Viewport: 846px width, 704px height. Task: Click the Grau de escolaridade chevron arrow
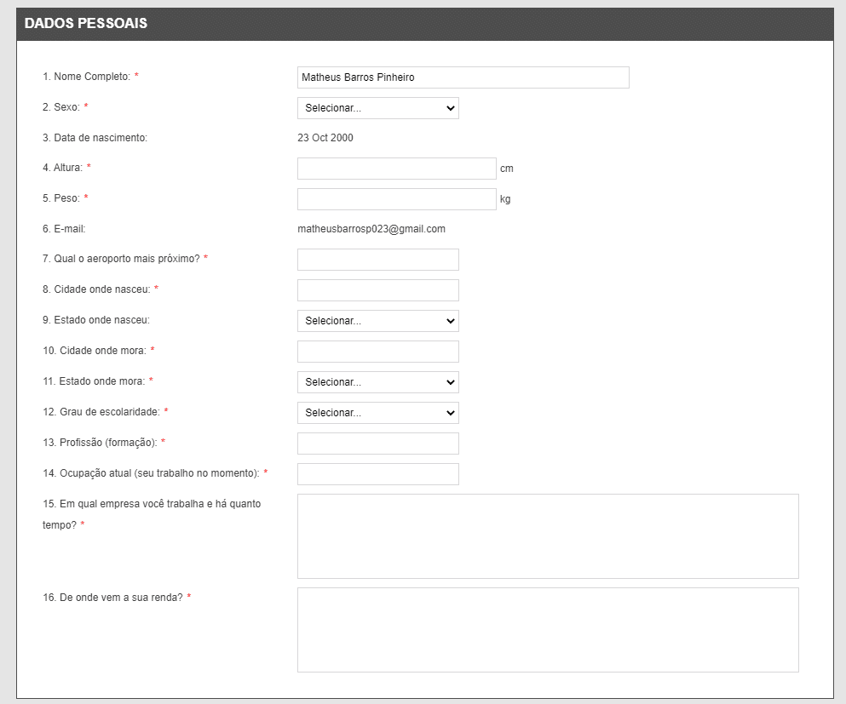click(451, 413)
